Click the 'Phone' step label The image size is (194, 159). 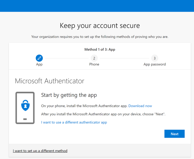point(94,64)
